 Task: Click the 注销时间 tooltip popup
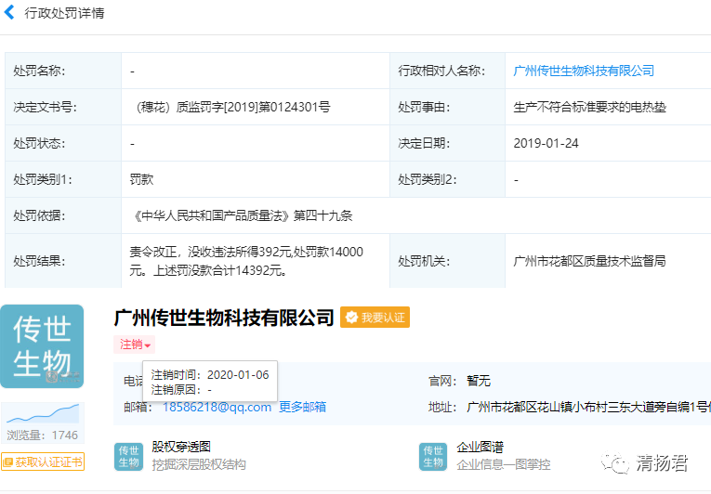click(211, 382)
